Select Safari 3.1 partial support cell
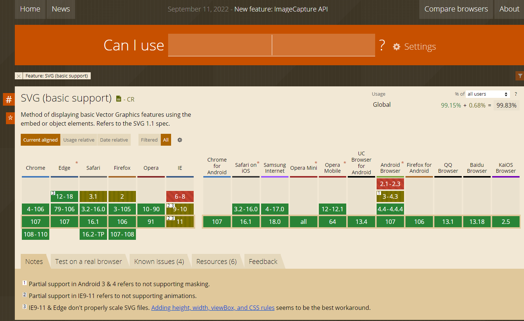The width and height of the screenshot is (524, 321). (x=93, y=196)
